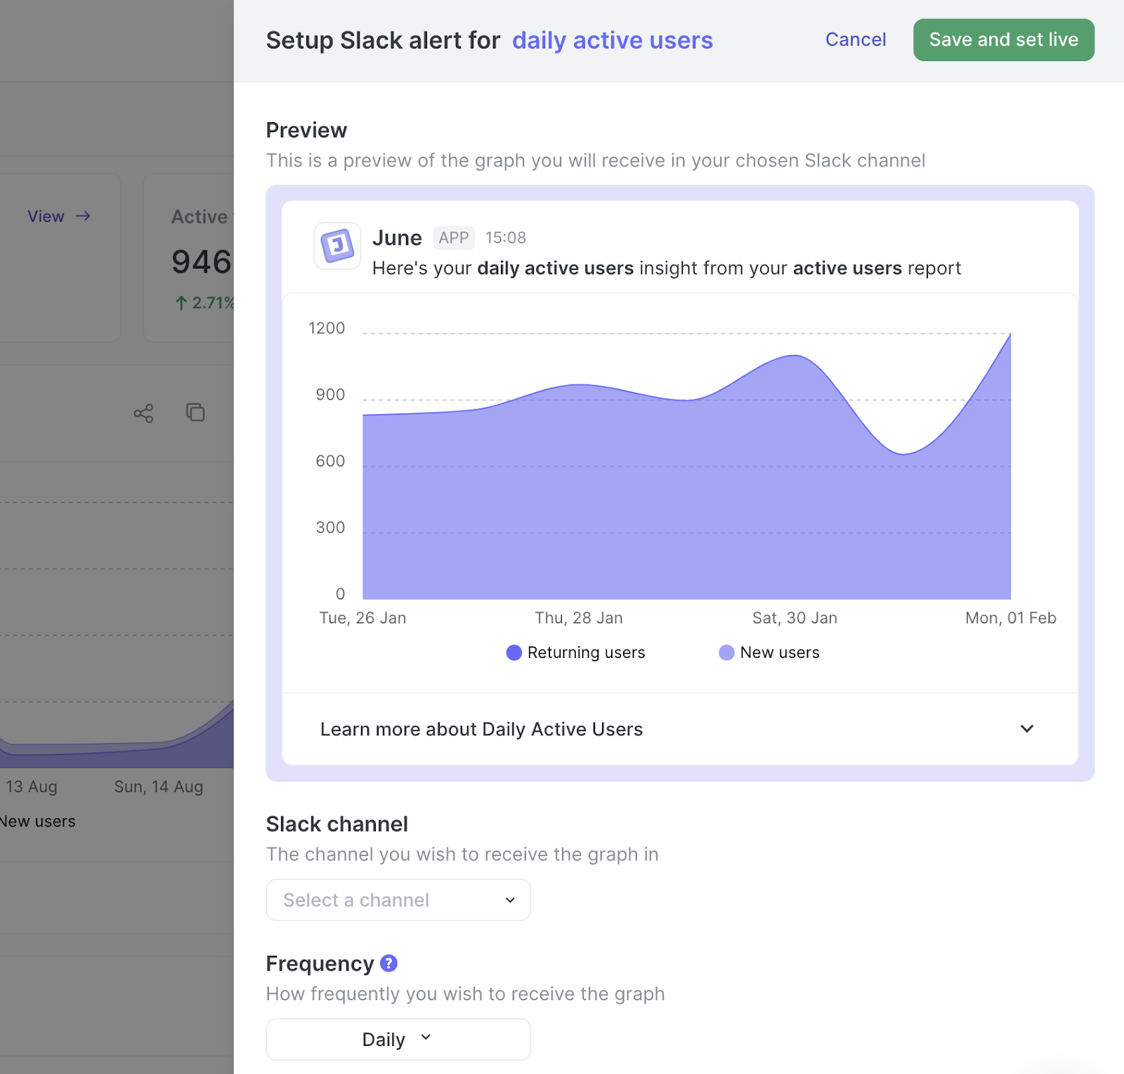Click the daily active users title link
Viewport: 1124px width, 1074px height.
[x=612, y=41]
